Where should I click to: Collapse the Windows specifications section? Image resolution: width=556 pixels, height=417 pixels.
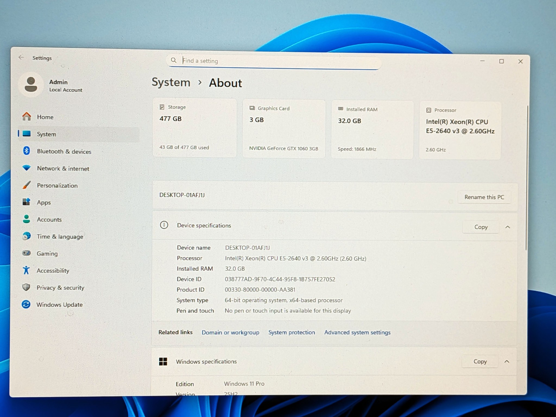pyautogui.click(x=507, y=361)
